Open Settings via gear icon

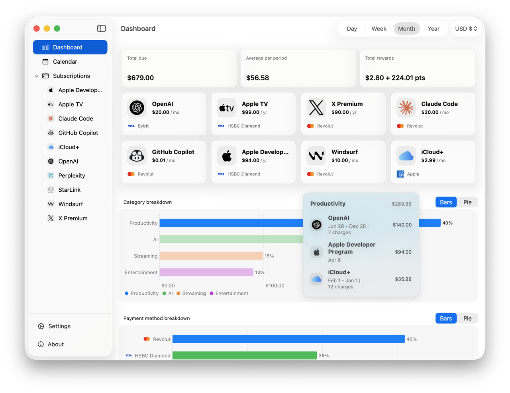click(41, 326)
